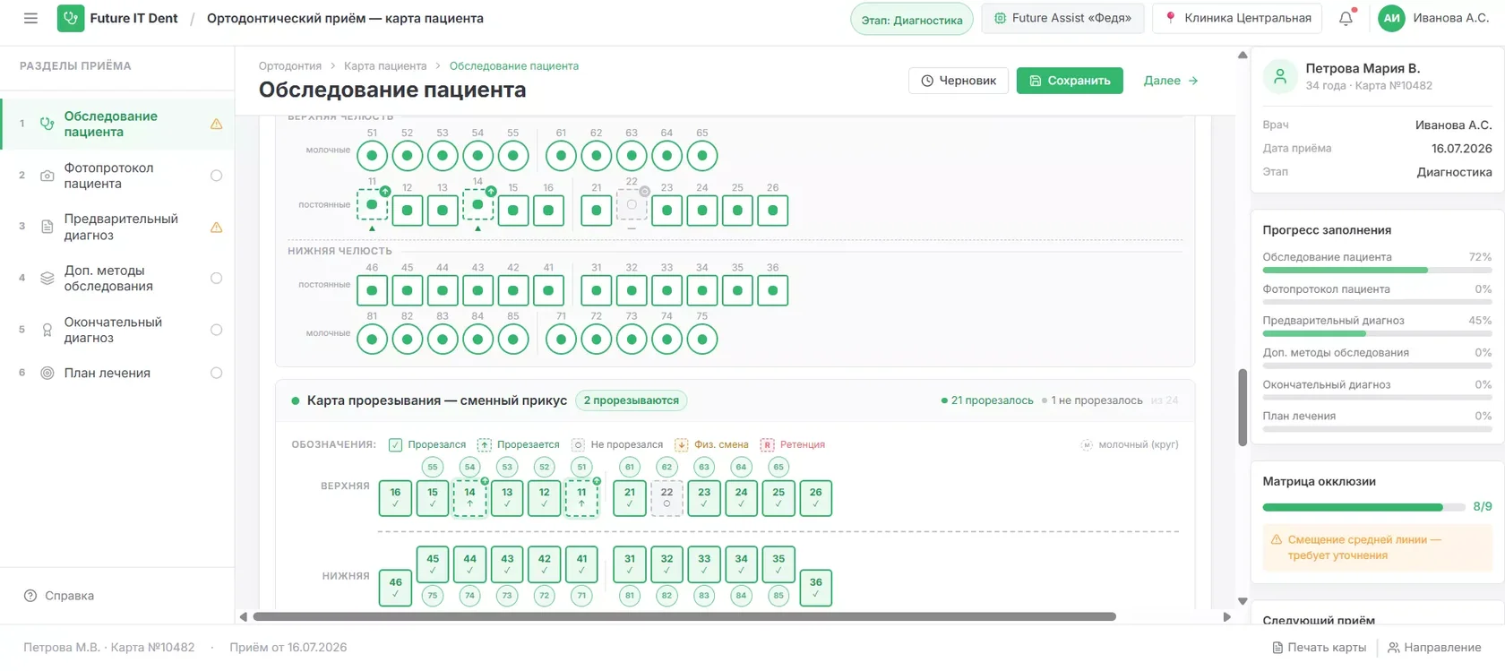Click the Future IT Dent logo icon
Screen dimensions: 1505x671
click(71, 18)
